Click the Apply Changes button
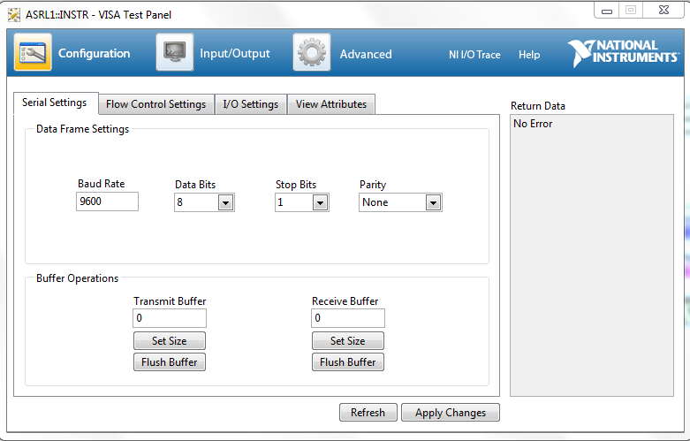The width and height of the screenshot is (690, 441). click(451, 413)
